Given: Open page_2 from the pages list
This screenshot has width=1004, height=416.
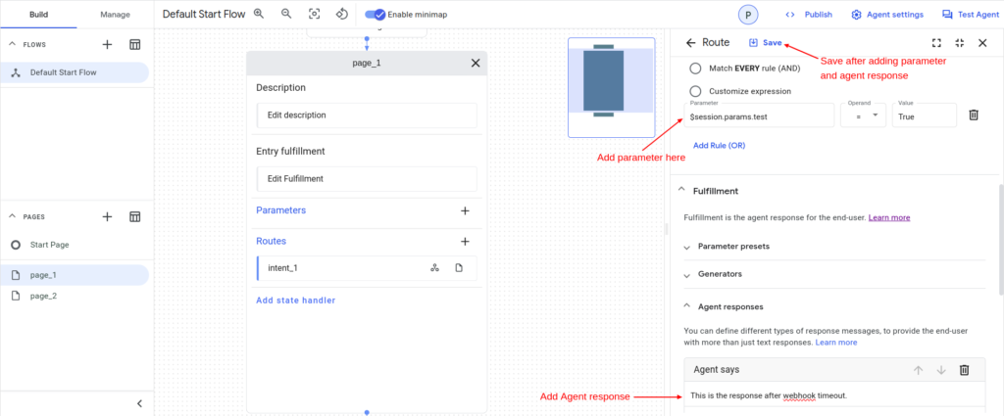Looking at the screenshot, I should tap(44, 296).
